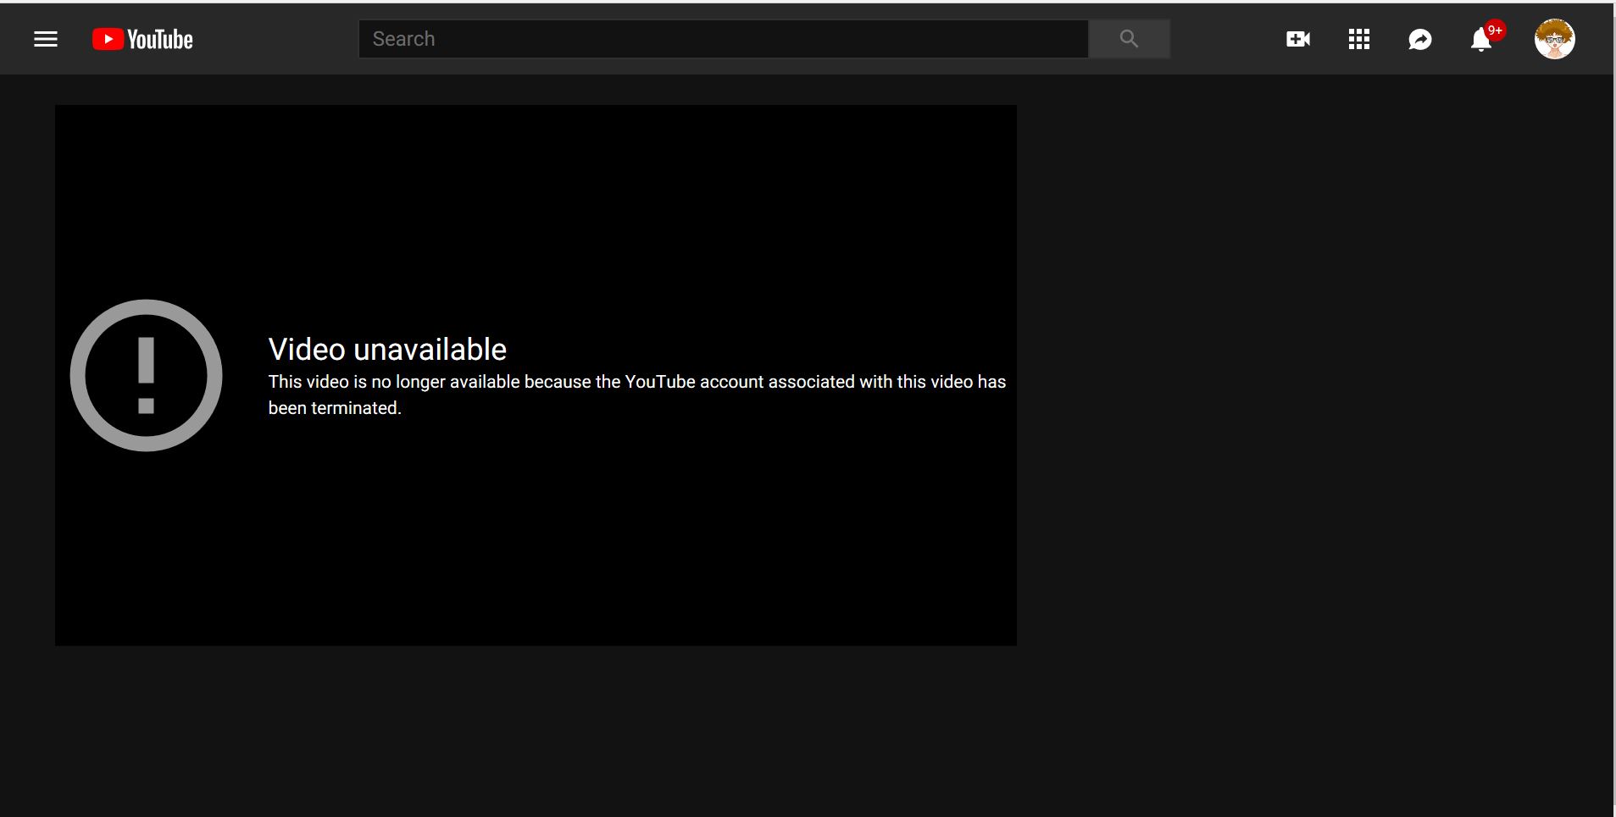1616x817 pixels.
Task: Go to YouTube home via logo
Action: pos(142,39)
